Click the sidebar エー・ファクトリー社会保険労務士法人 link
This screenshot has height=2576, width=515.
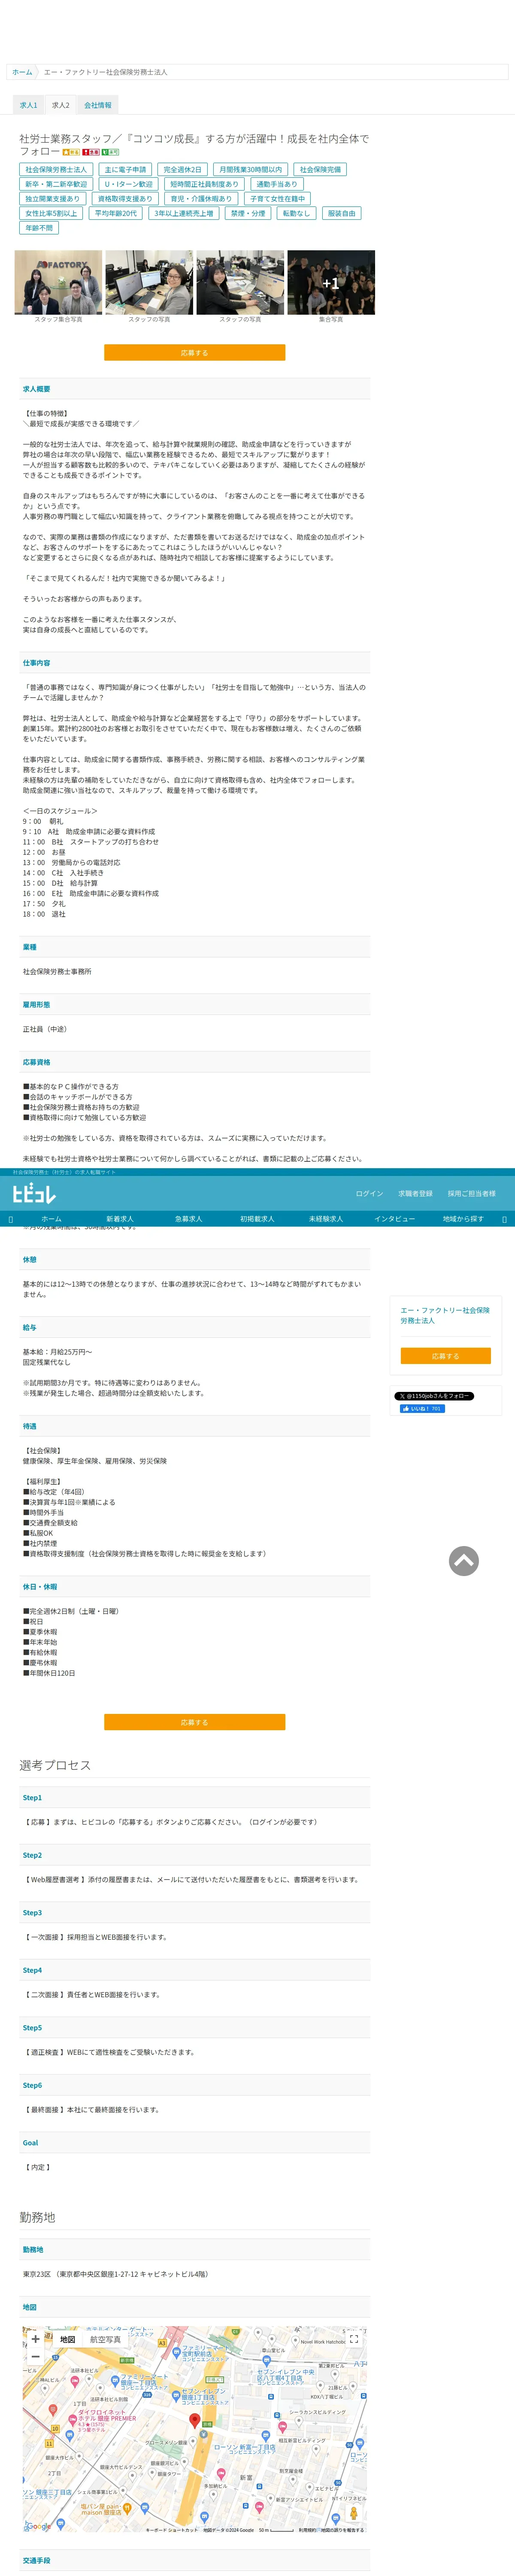click(x=445, y=1315)
